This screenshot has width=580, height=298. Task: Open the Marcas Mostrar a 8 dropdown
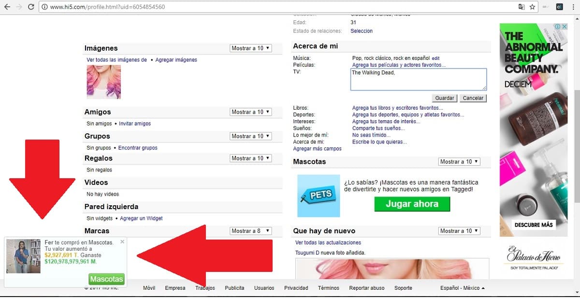tap(250, 231)
